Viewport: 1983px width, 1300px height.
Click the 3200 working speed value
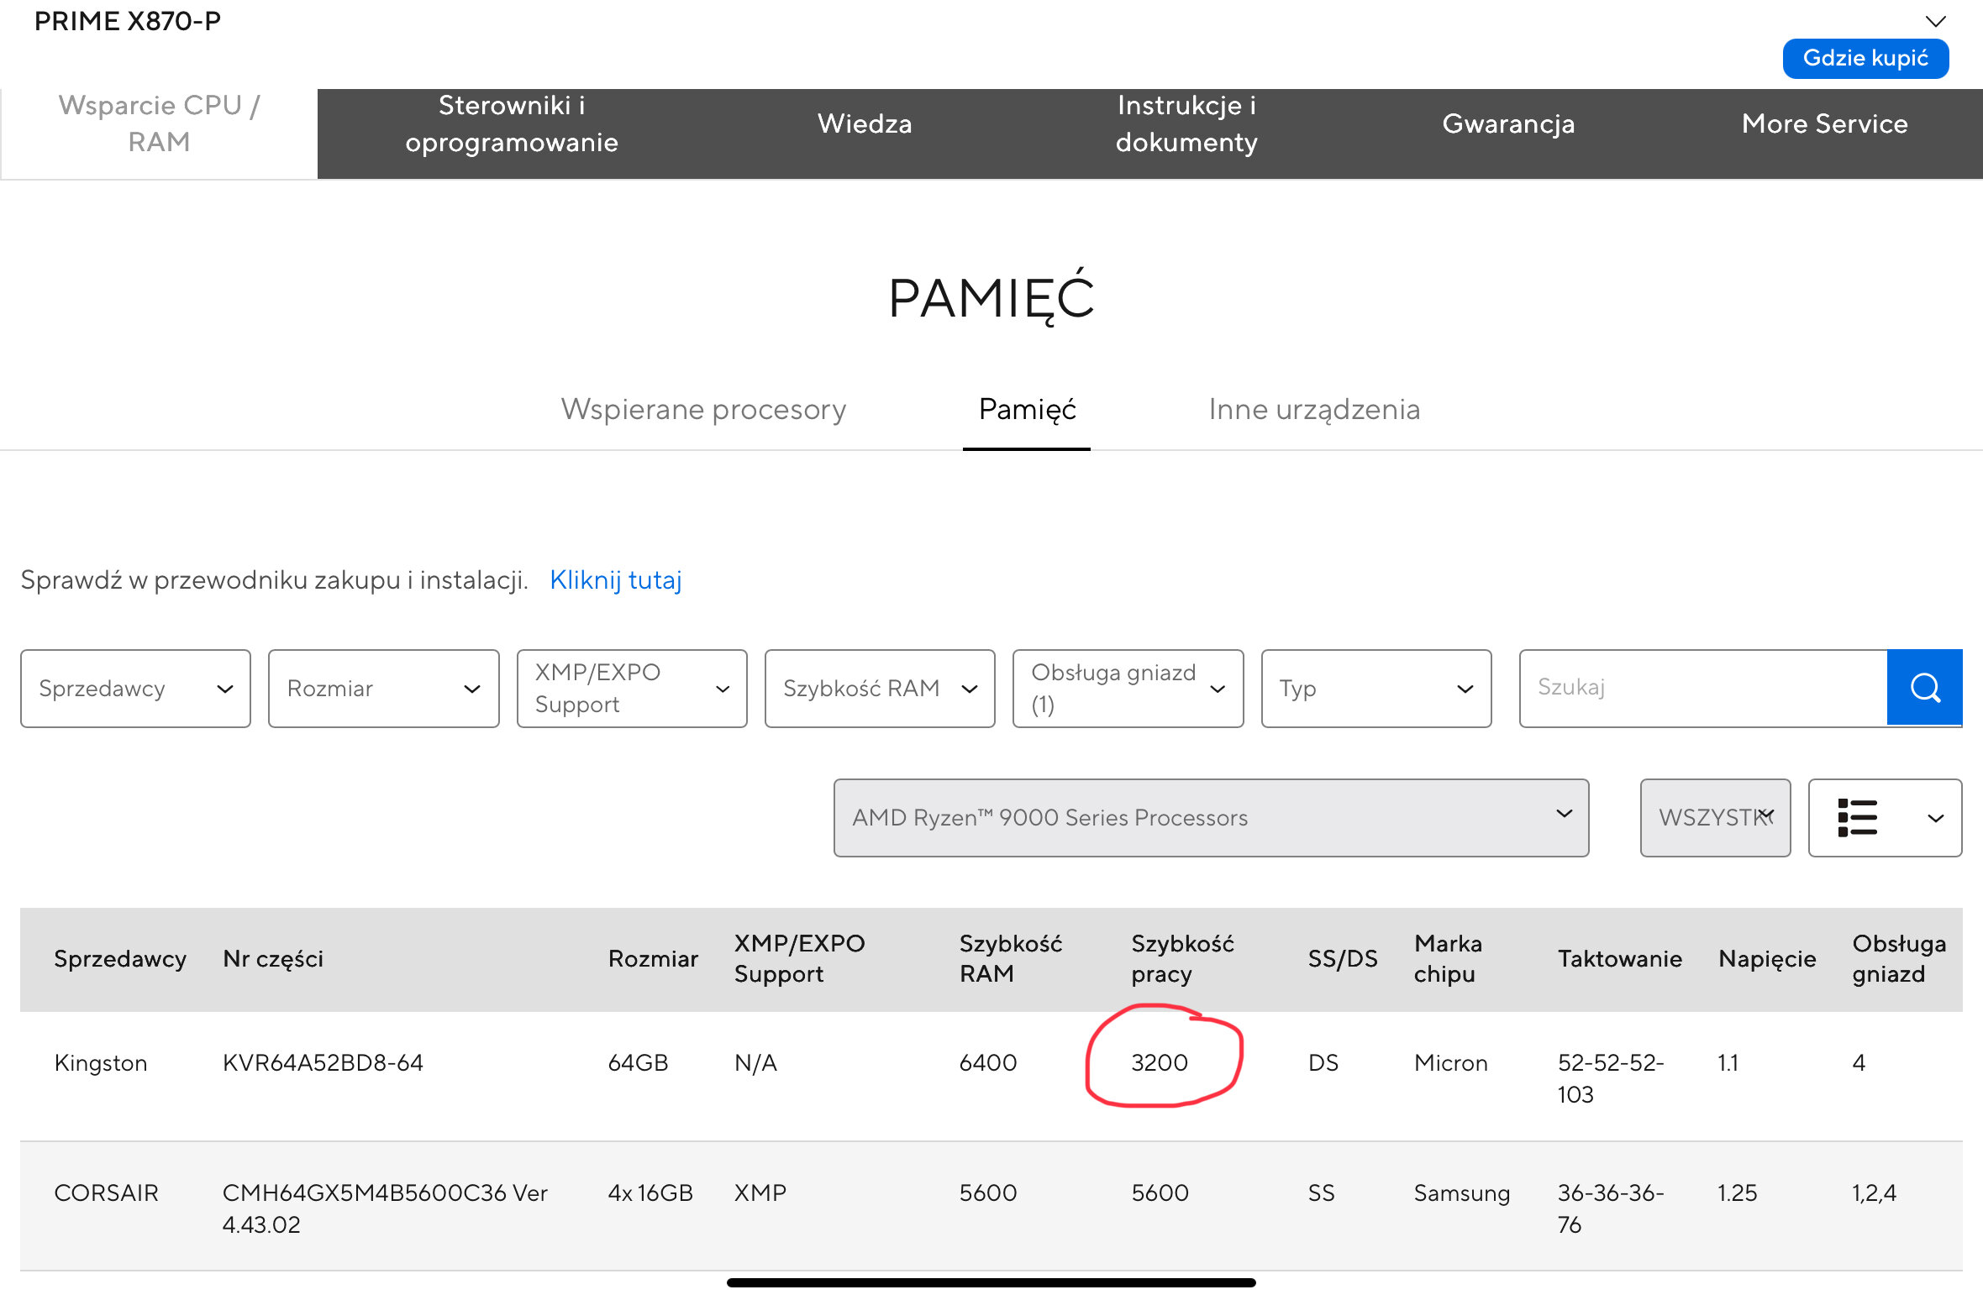click(x=1160, y=1062)
